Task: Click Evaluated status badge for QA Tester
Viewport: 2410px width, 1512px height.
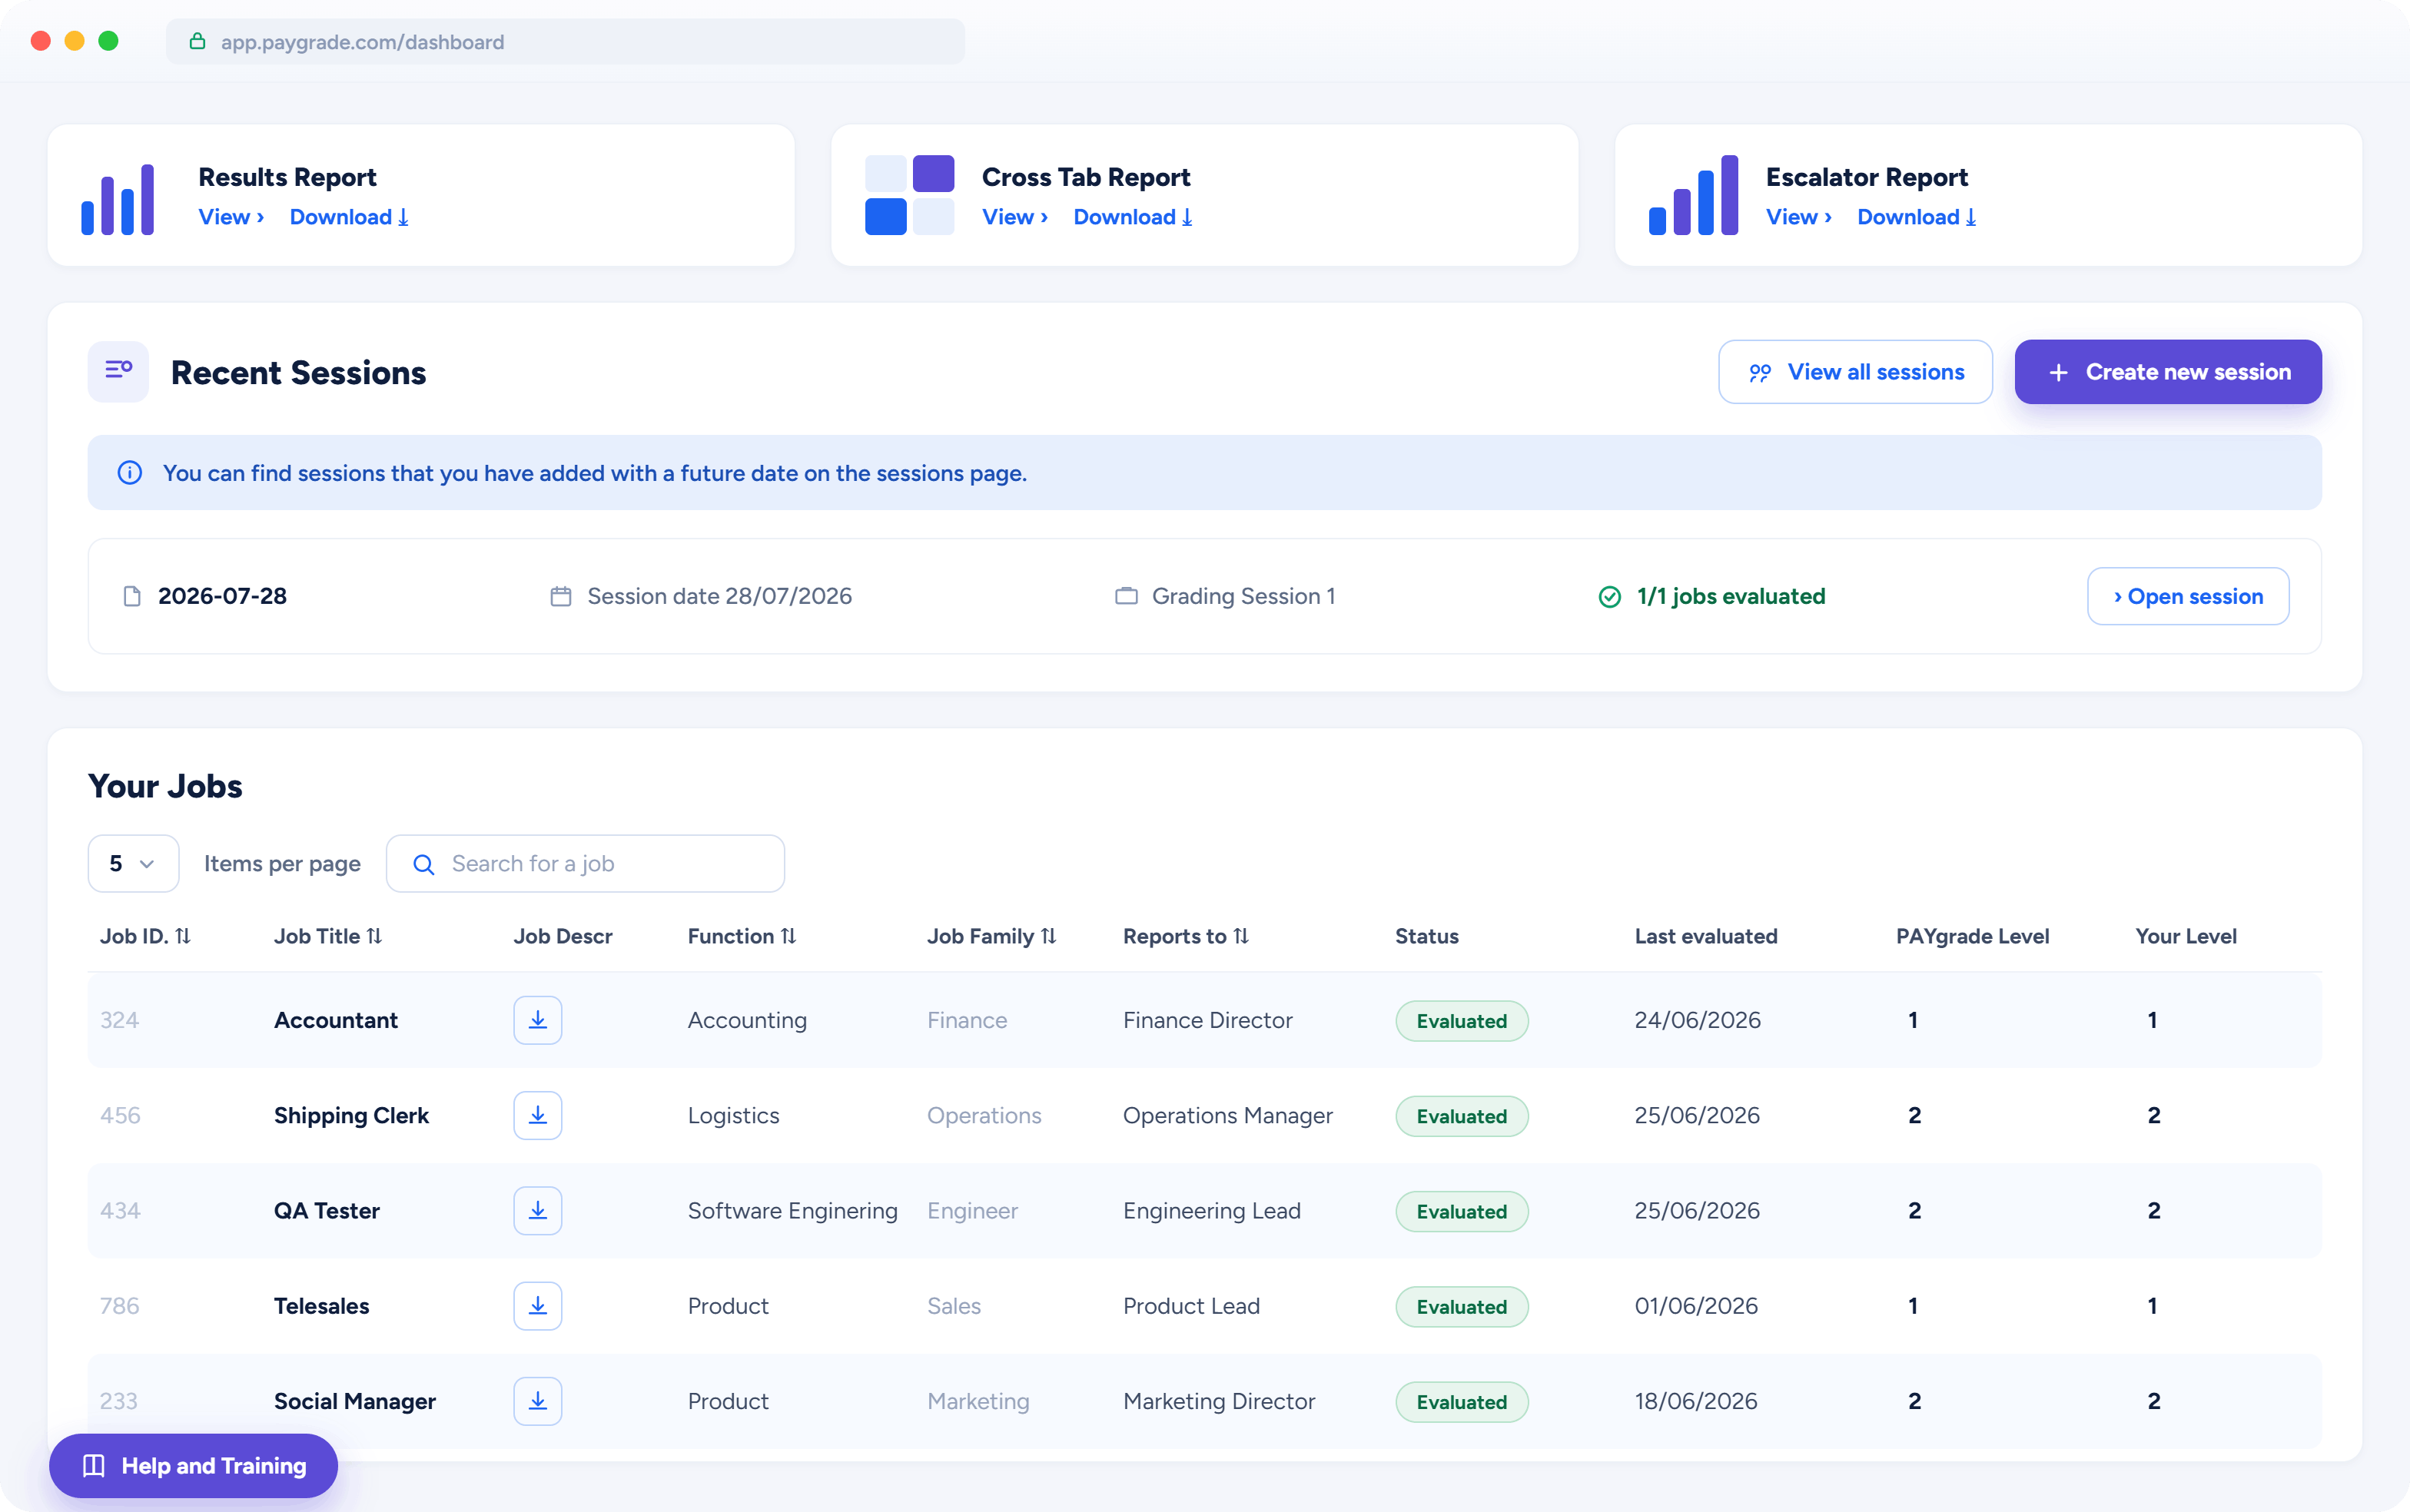Action: pos(1461,1211)
